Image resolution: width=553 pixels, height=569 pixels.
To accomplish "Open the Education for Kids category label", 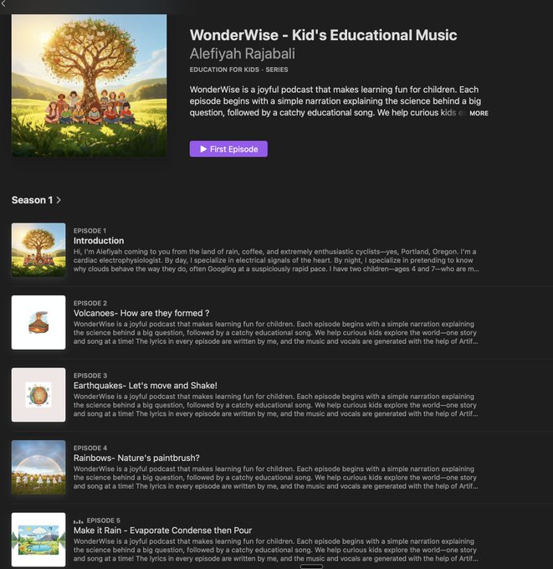I will (x=224, y=69).
